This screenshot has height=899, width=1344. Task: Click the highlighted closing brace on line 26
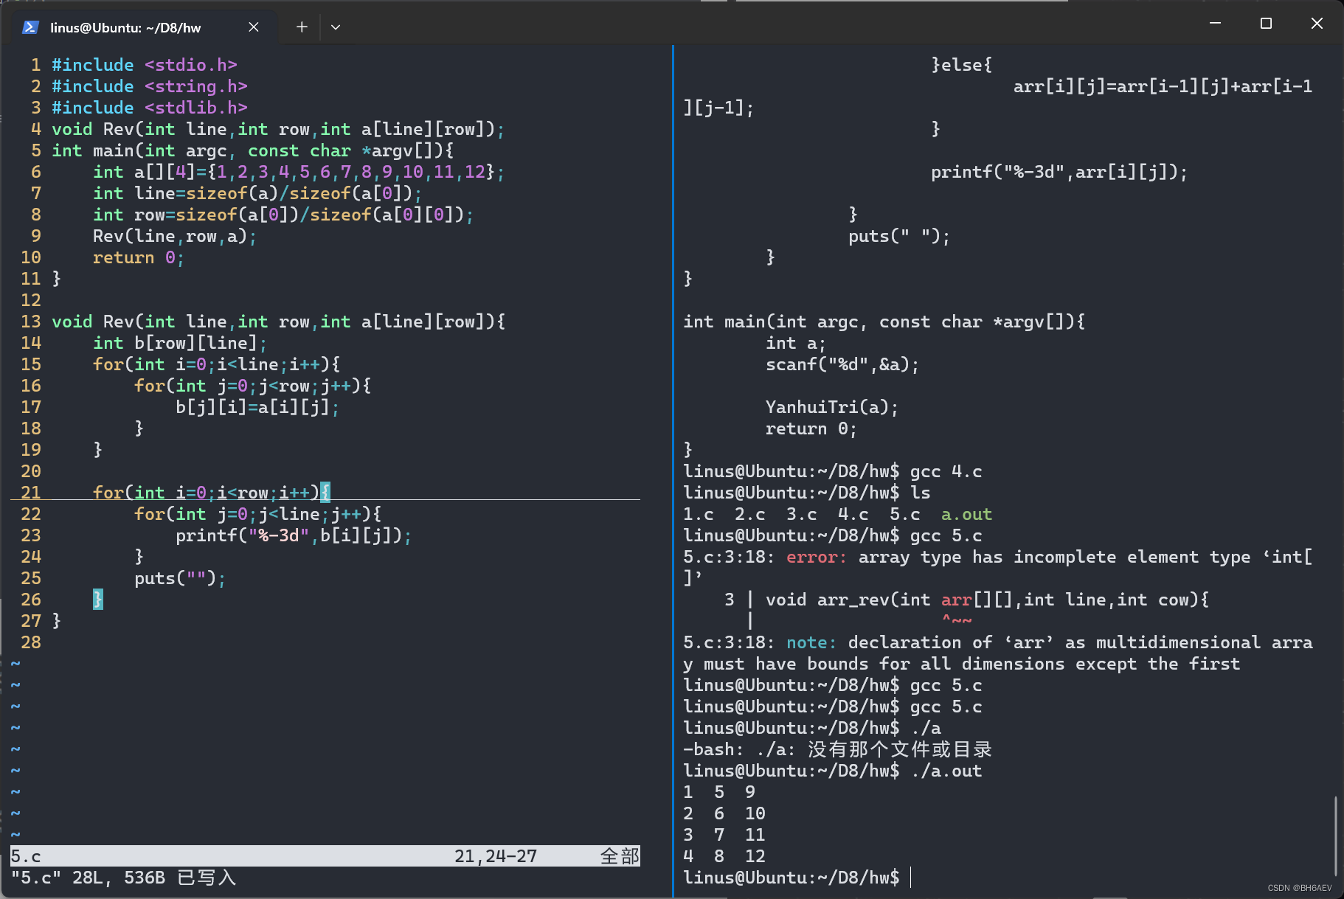pyautogui.click(x=98, y=599)
